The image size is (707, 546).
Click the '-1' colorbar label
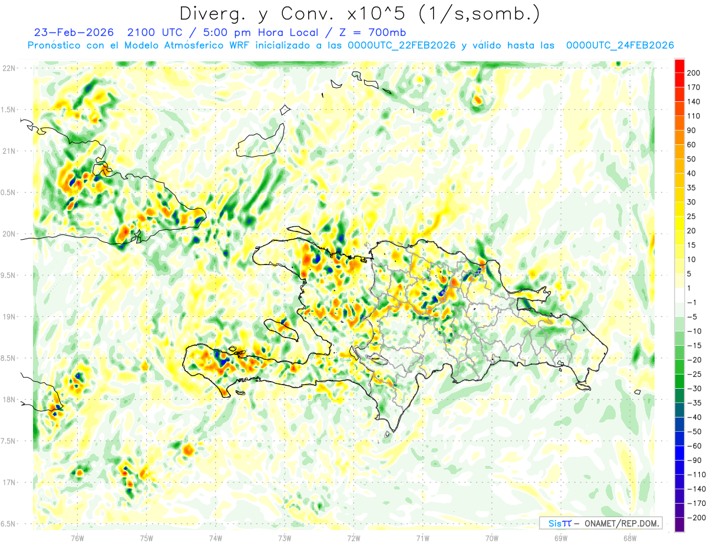click(x=692, y=302)
